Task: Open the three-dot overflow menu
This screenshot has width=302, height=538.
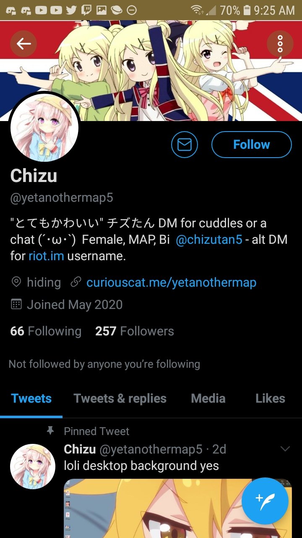Action: tap(280, 43)
